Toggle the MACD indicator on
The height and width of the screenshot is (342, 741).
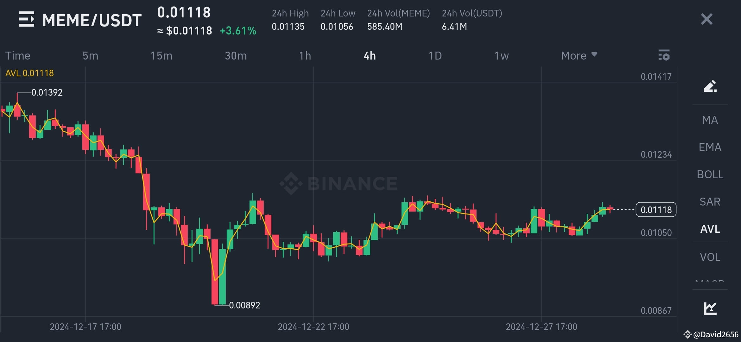coord(710,282)
